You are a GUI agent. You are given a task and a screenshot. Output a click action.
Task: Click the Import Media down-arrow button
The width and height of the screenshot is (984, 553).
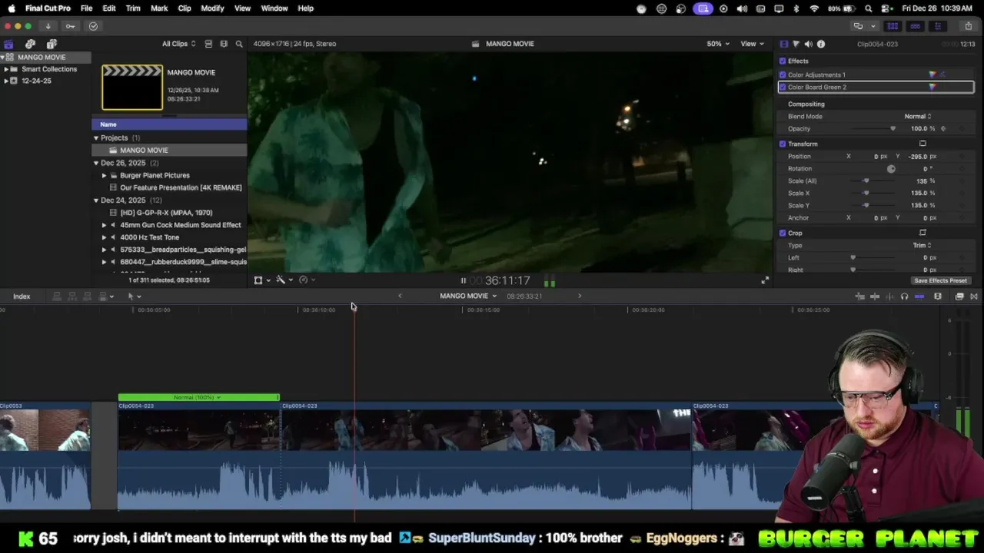click(48, 26)
